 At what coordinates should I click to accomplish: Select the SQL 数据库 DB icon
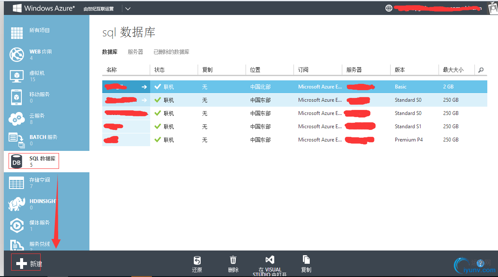pyautogui.click(x=17, y=162)
